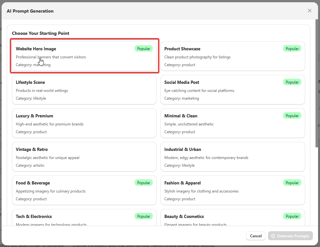Pick the Lifestyle Scene template card
The image size is (320, 247).
pyautogui.click(x=84, y=90)
